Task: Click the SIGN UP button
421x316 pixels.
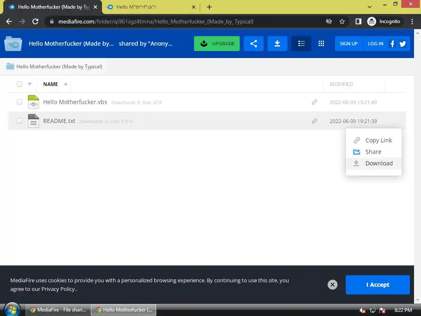Action: click(349, 44)
